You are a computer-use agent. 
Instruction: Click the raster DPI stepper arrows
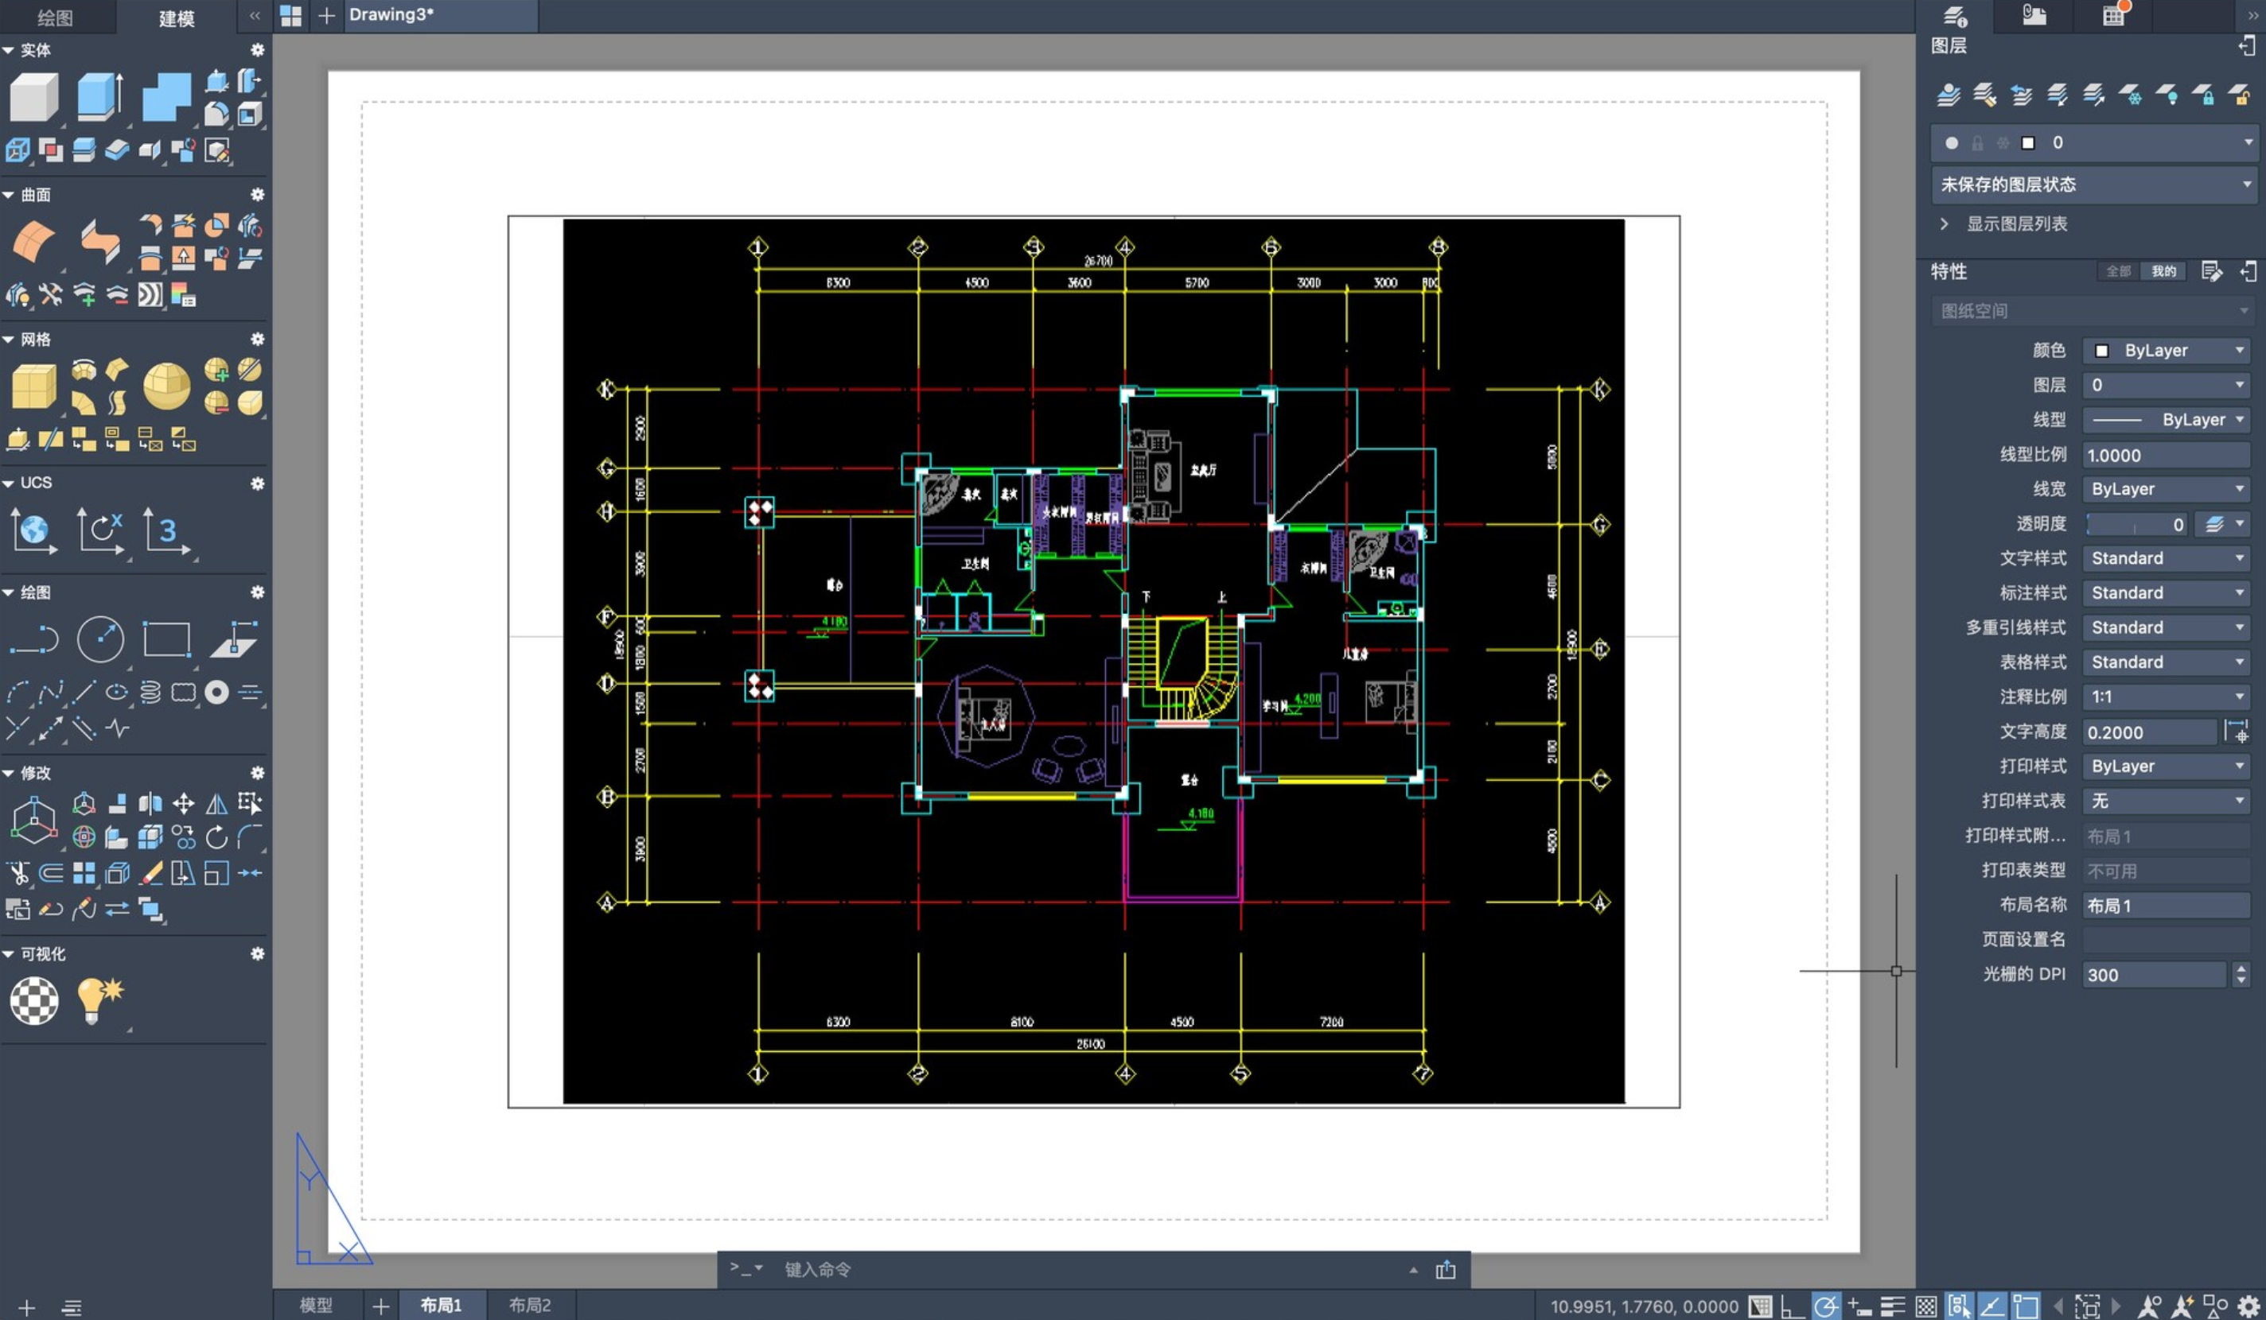pos(2241,974)
